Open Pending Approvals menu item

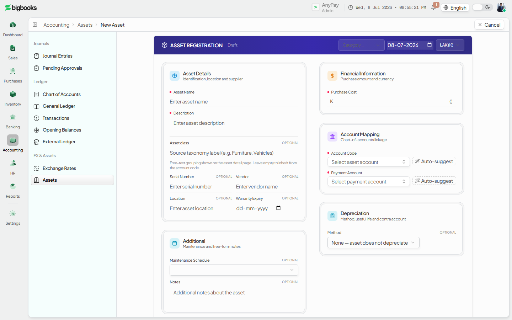click(72, 68)
